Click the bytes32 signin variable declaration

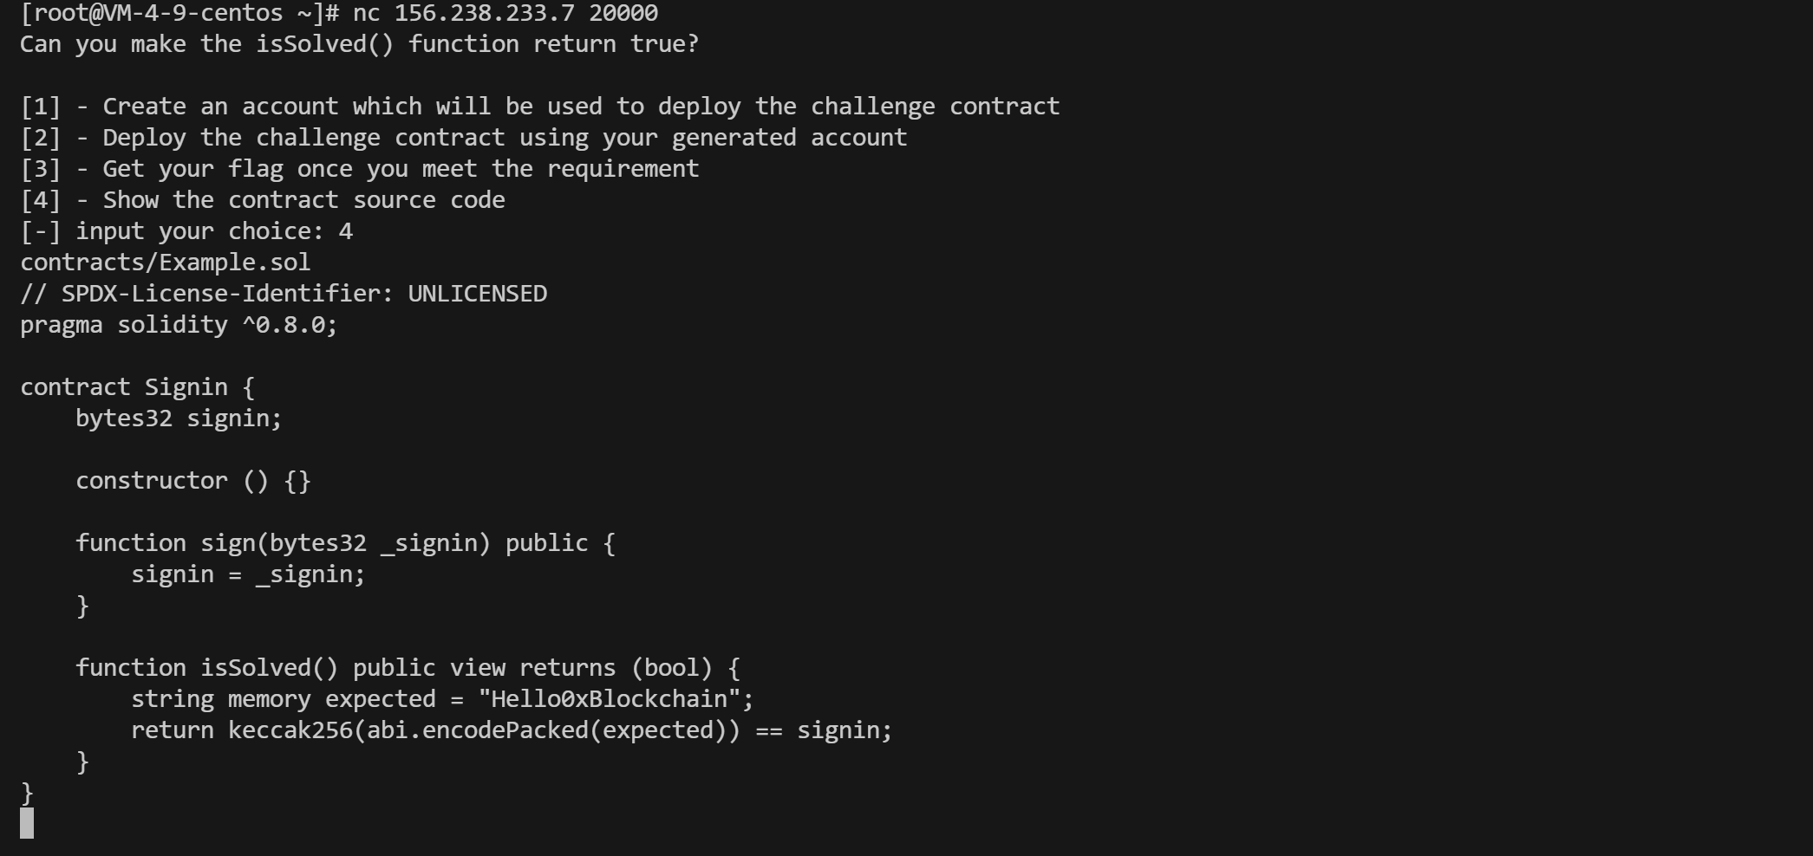(x=179, y=418)
